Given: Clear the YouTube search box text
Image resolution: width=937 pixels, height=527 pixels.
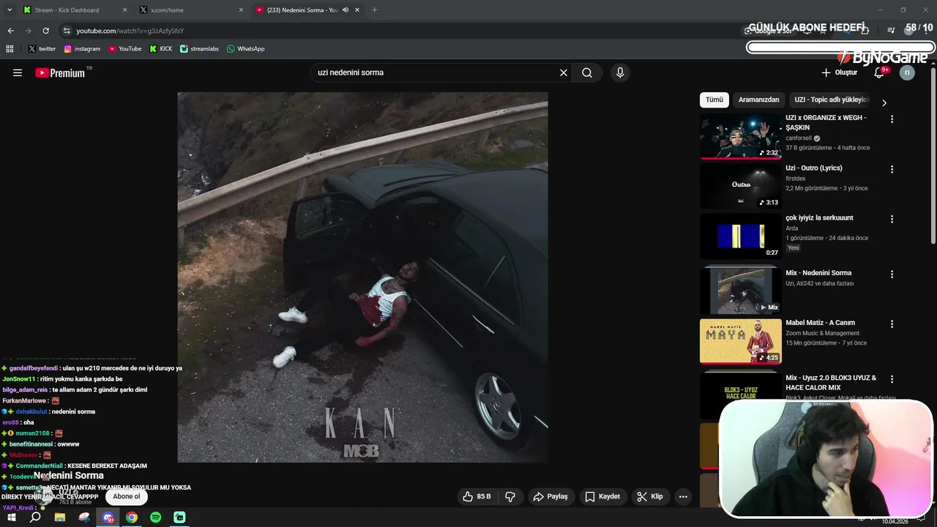Looking at the screenshot, I should point(564,72).
